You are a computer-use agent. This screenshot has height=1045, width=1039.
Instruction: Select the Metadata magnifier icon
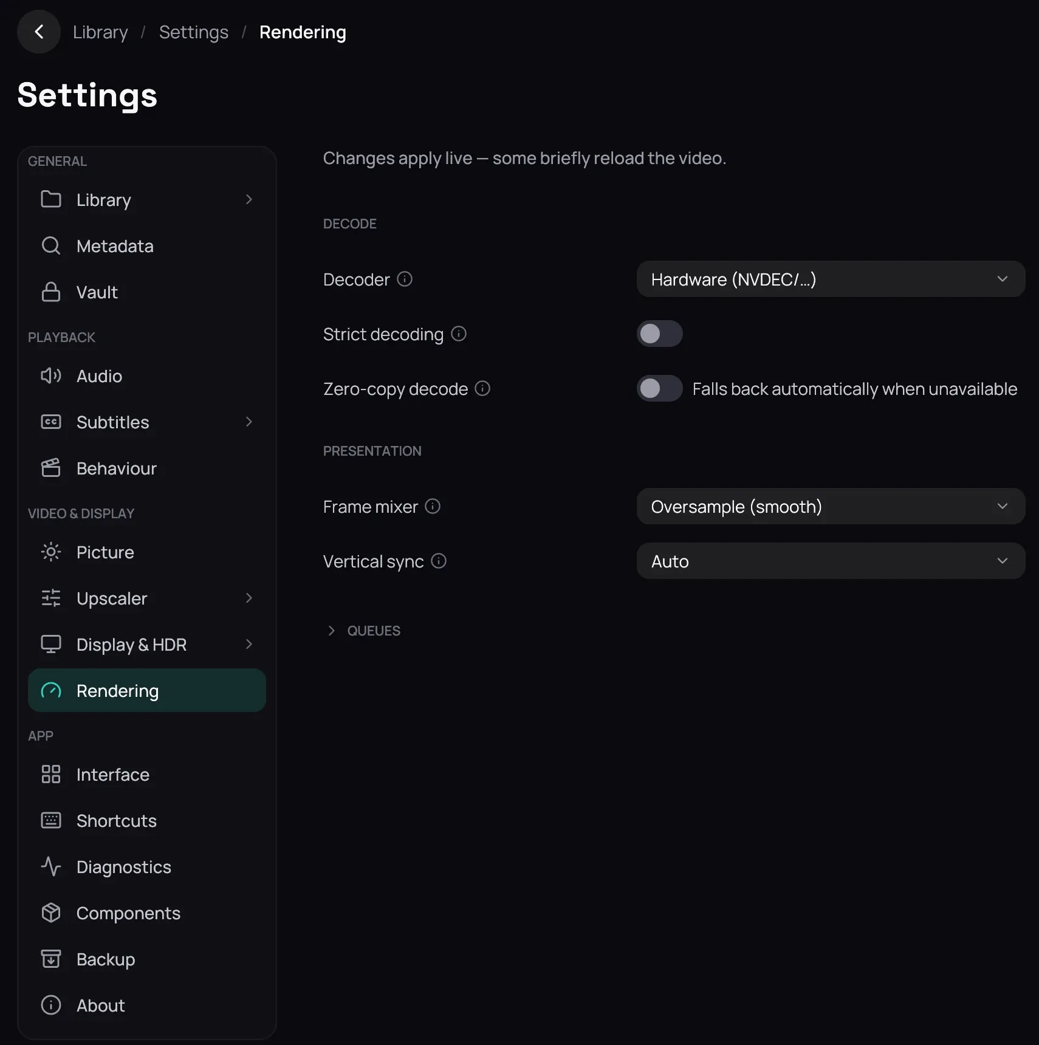[51, 245]
